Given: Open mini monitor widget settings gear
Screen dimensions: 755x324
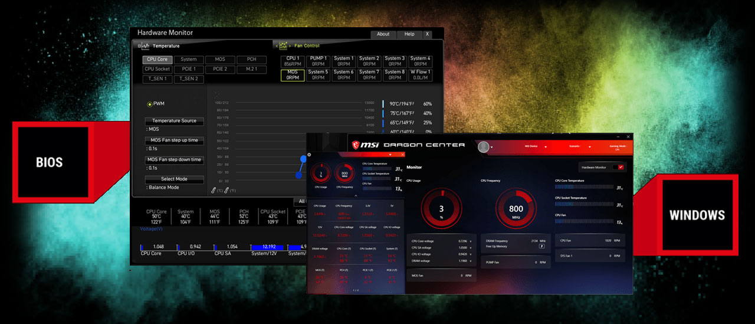Looking at the screenshot, I should click(x=309, y=155).
